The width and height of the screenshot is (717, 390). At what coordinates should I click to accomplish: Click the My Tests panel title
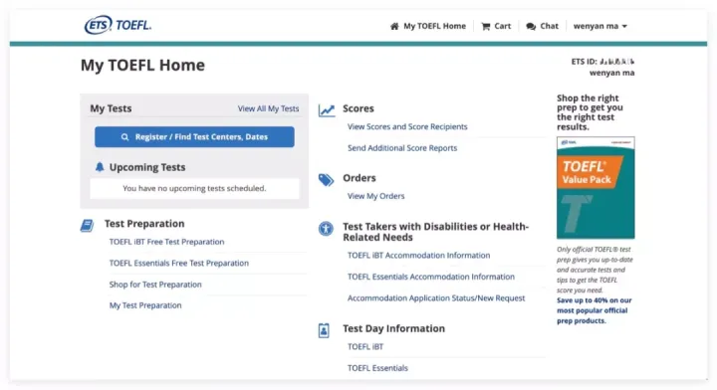pos(111,108)
